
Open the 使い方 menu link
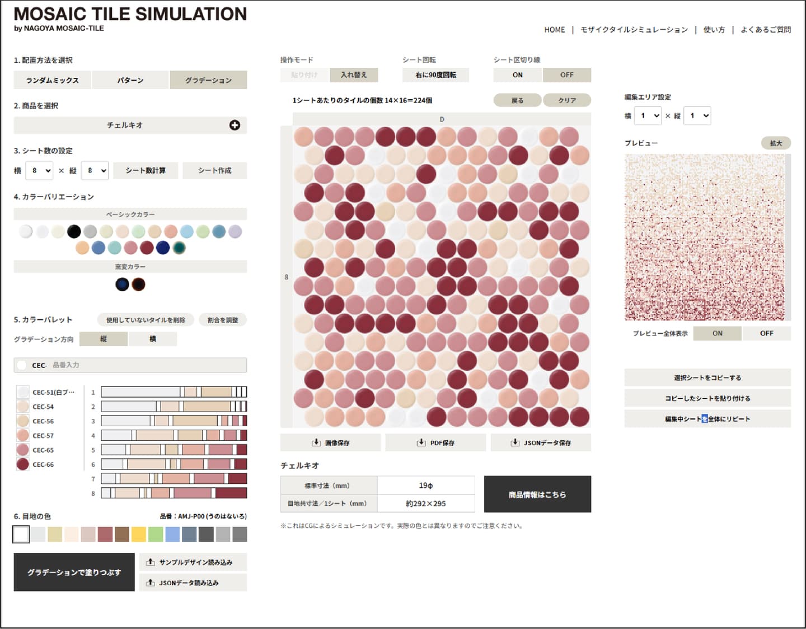click(714, 30)
